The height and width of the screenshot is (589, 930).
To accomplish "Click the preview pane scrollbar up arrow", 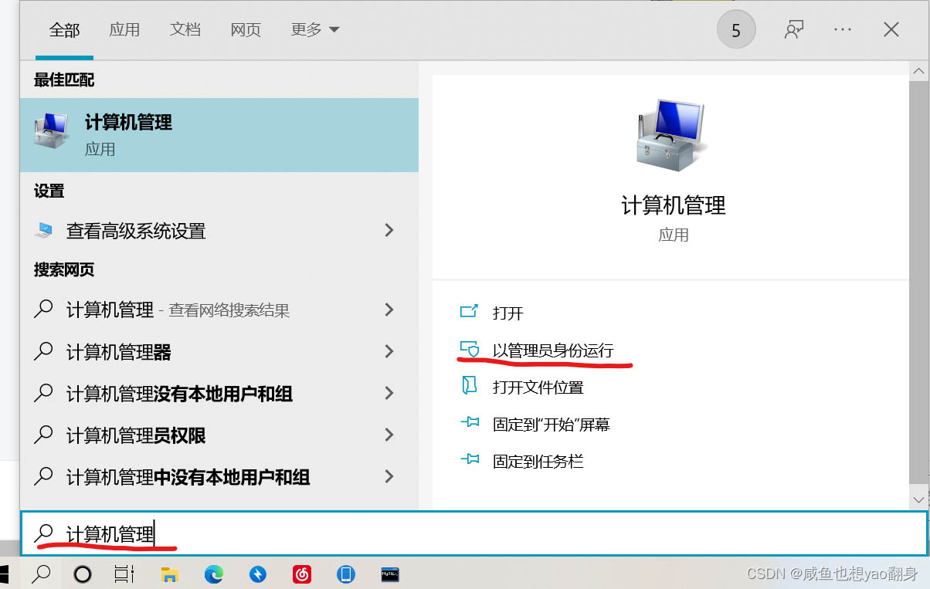I will tap(919, 71).
